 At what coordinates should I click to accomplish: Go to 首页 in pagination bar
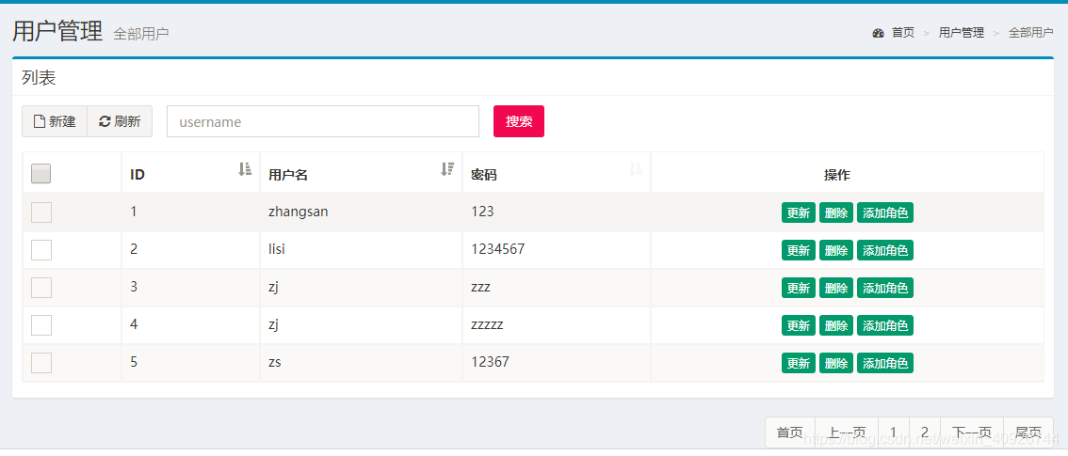click(790, 432)
